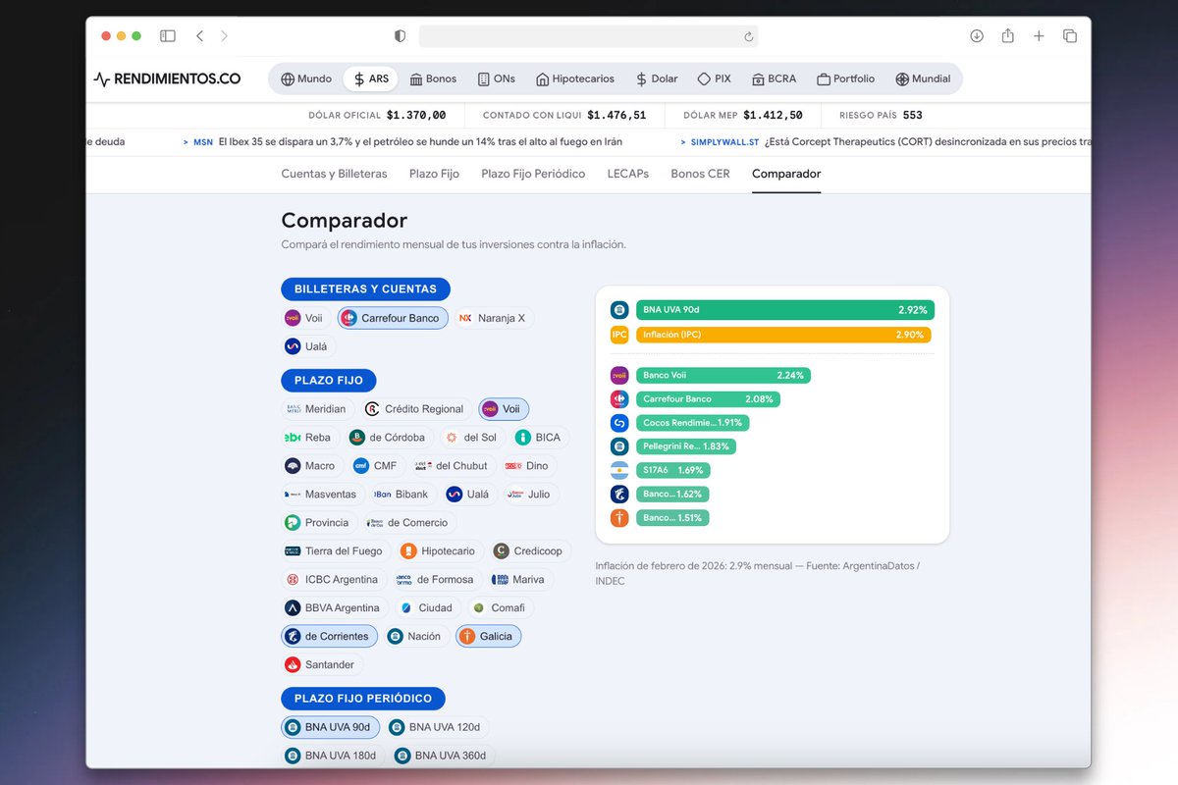Switch to Cuentas y Billeteras tab
Viewport: 1178px width, 785px height.
coord(335,174)
